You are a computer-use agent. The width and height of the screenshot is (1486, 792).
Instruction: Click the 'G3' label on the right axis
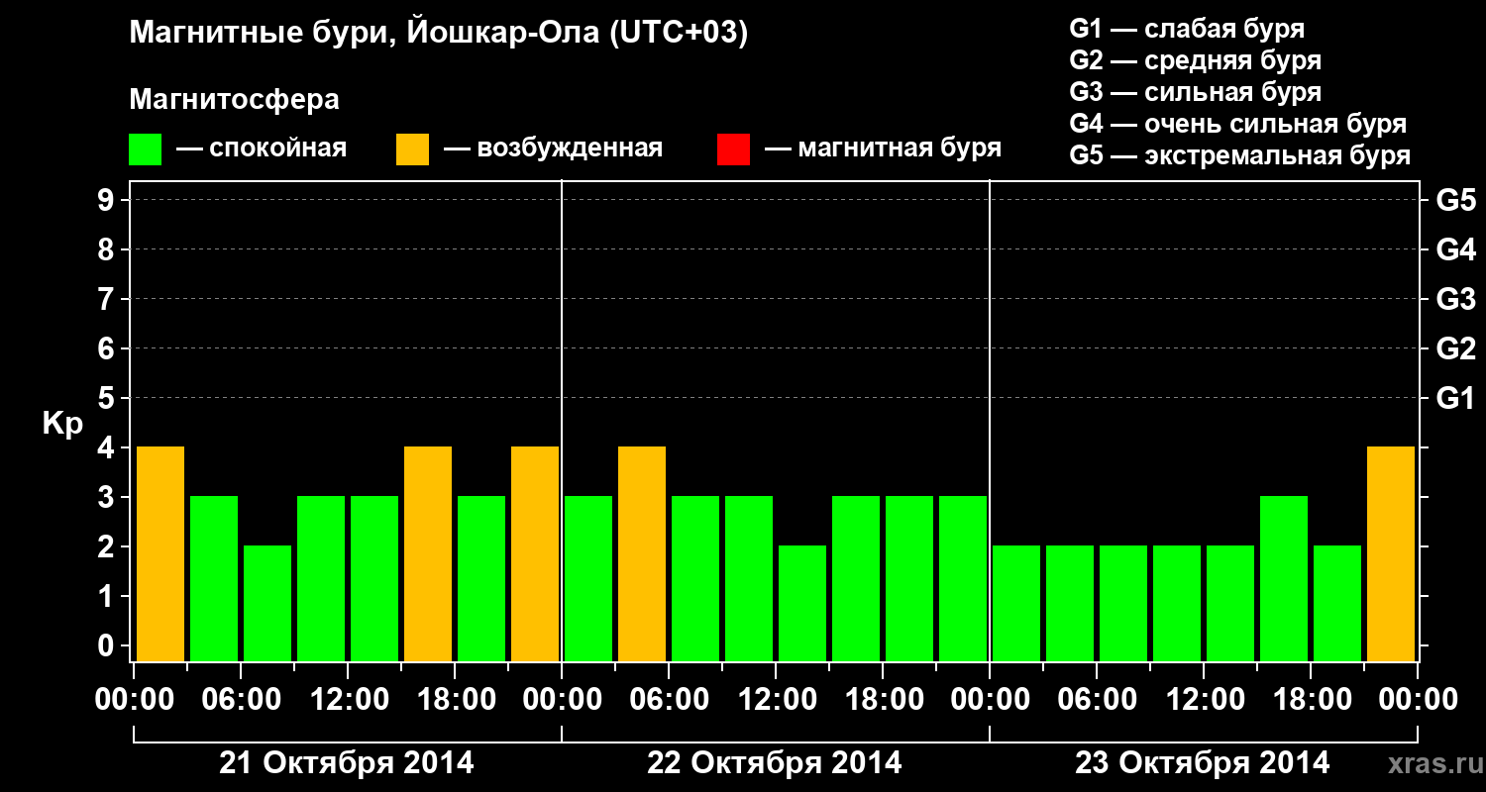click(1456, 299)
